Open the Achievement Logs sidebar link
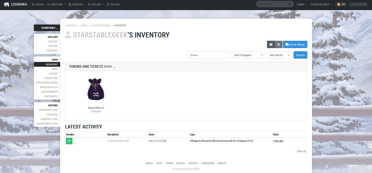 click(x=47, y=124)
